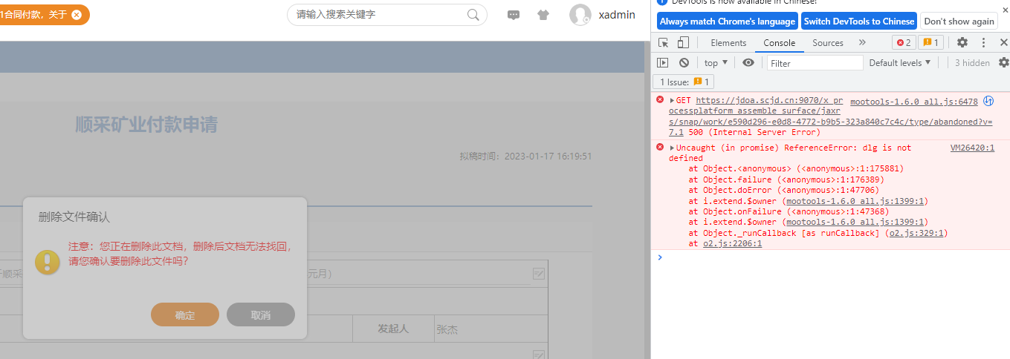Click the 发起人 table header cell
The width and height of the screenshot is (1010, 359).
tap(393, 328)
